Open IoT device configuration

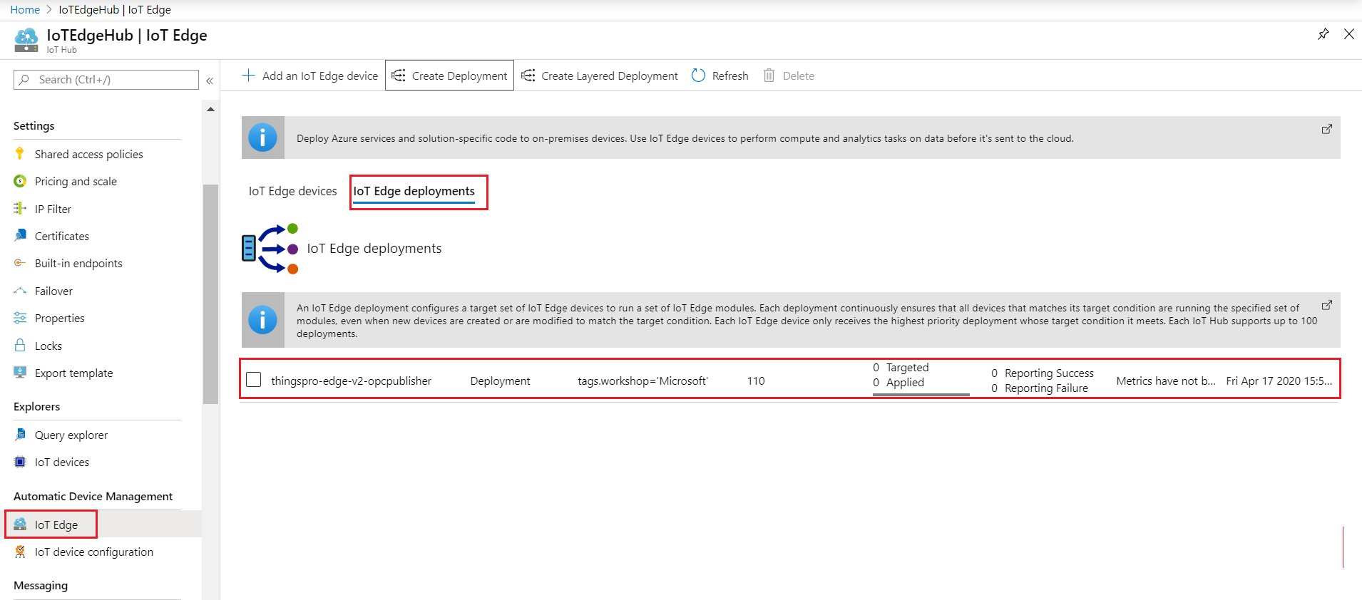pyautogui.click(x=94, y=552)
